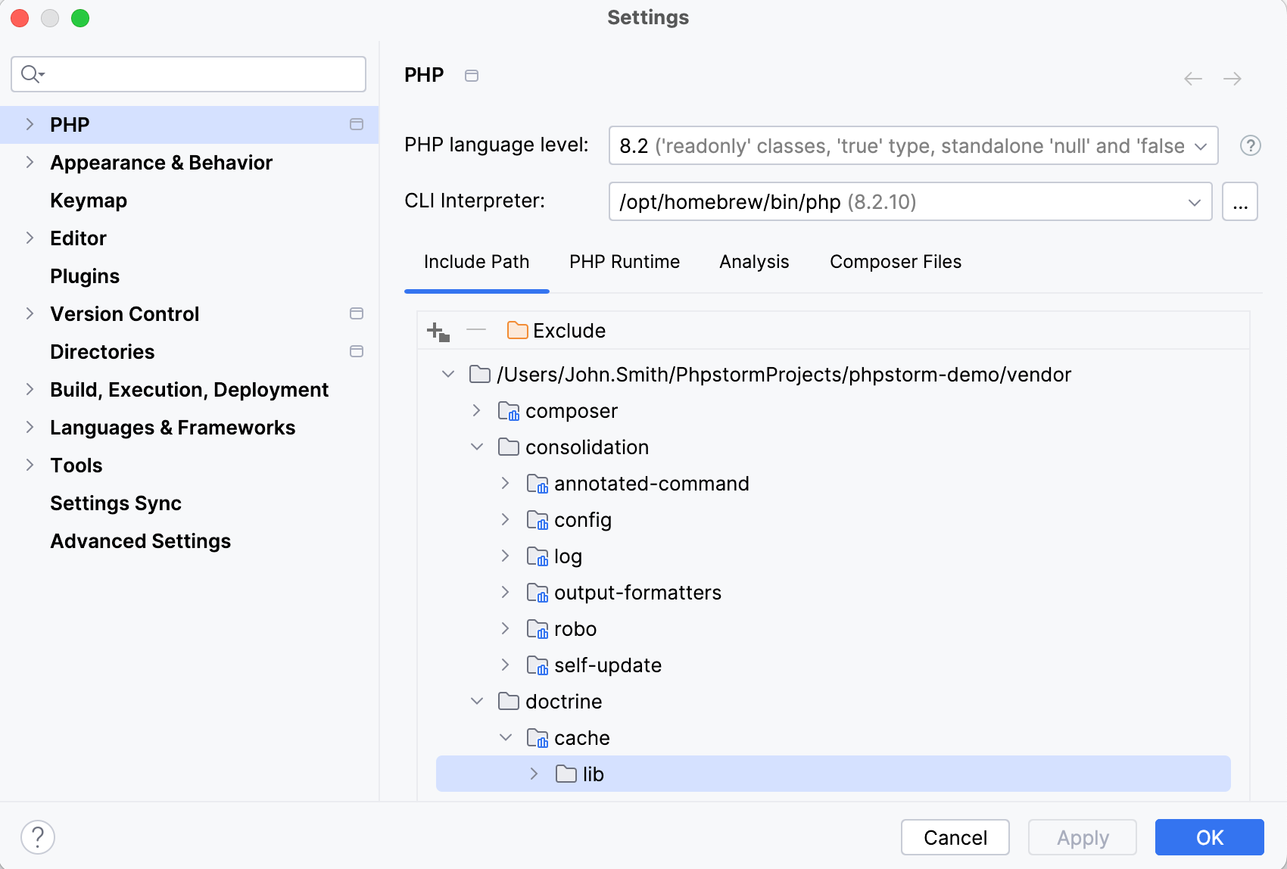Open the bottom-left help icon

pos(38,837)
